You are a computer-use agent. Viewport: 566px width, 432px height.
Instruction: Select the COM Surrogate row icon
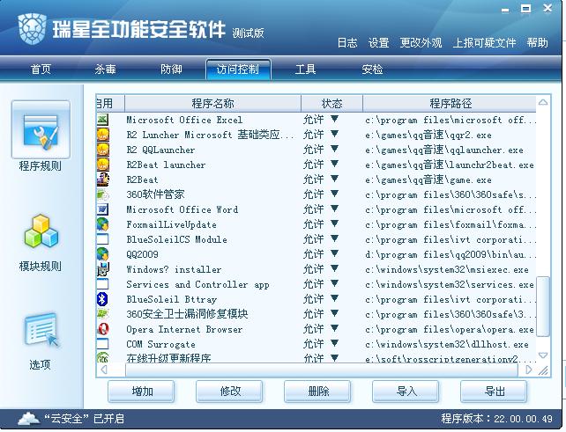pyautogui.click(x=102, y=344)
